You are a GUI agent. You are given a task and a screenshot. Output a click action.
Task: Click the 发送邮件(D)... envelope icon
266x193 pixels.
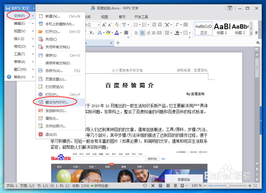click(41, 111)
